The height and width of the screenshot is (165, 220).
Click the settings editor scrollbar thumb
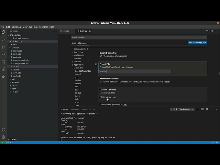[219, 73]
